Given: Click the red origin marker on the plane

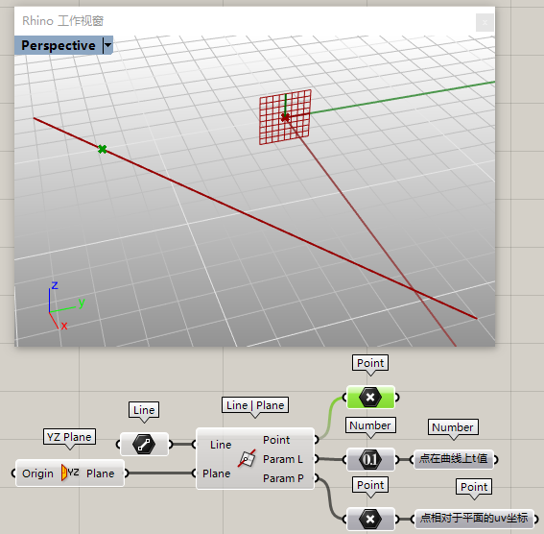Looking at the screenshot, I should click(x=285, y=118).
